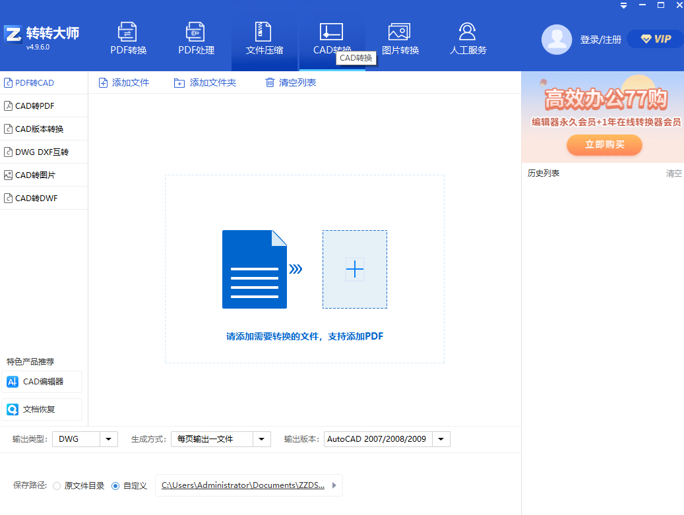Open the 人工服务 support icon
The image size is (684, 515).
pos(467,32)
